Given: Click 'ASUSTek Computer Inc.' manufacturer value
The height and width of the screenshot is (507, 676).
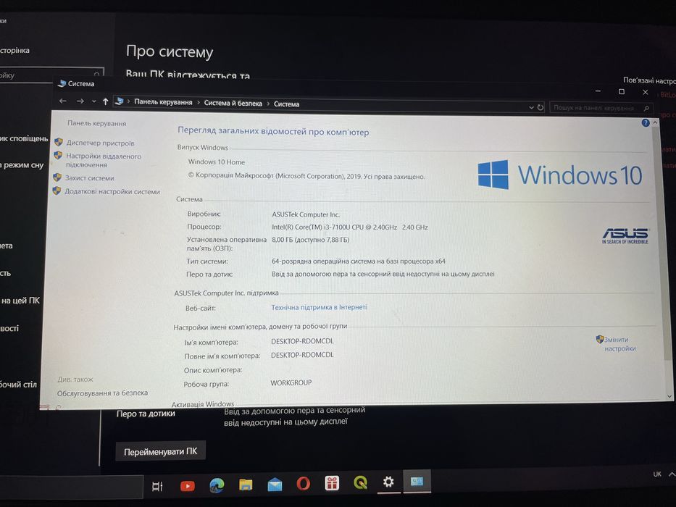Looking at the screenshot, I should click(x=306, y=214).
